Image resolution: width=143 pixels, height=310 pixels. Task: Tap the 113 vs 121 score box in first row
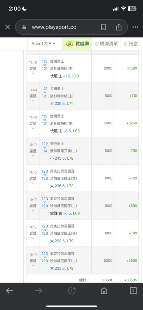(x=45, y=65)
